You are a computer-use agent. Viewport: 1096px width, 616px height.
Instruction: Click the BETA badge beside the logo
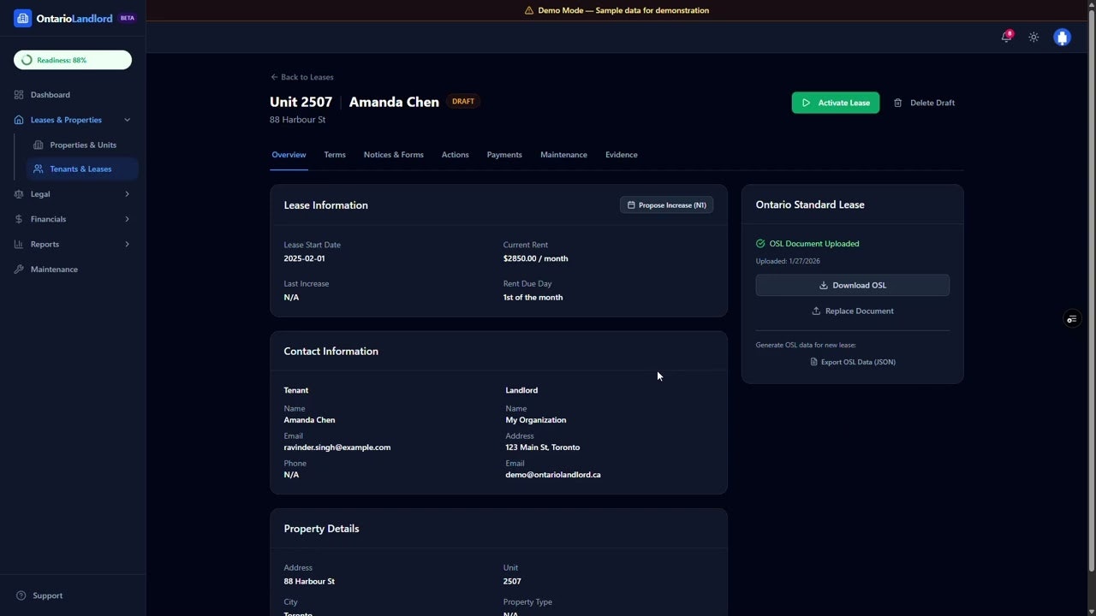127,18
